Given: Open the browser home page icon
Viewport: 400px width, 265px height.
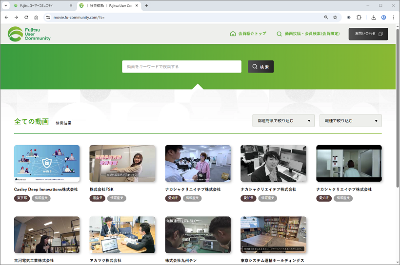Looking at the screenshot, I should tap(36, 18).
